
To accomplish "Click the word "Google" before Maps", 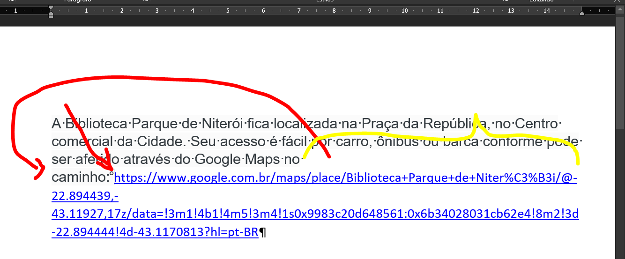I will (x=217, y=160).
